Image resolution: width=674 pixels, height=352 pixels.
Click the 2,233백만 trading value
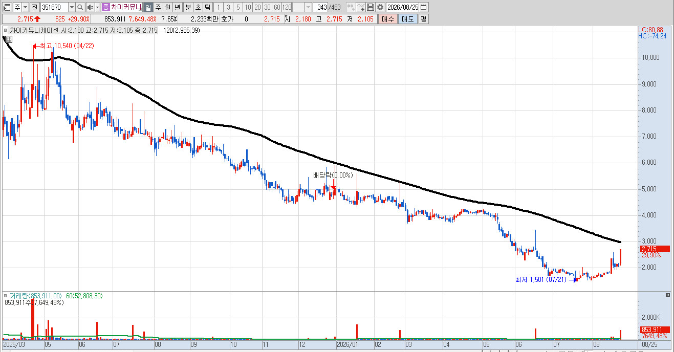pos(204,19)
